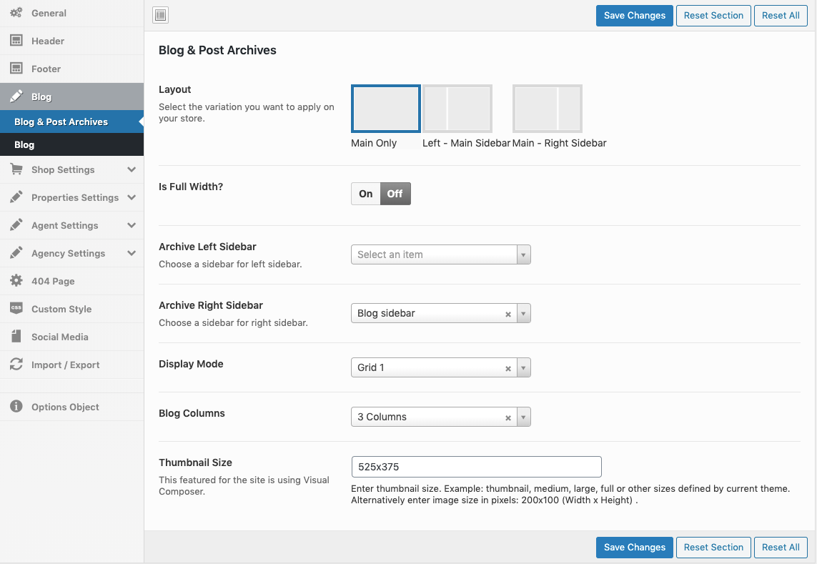Viewport: 817px width, 564px height.
Task: Open the Blog submenu item
Action: tap(24, 144)
